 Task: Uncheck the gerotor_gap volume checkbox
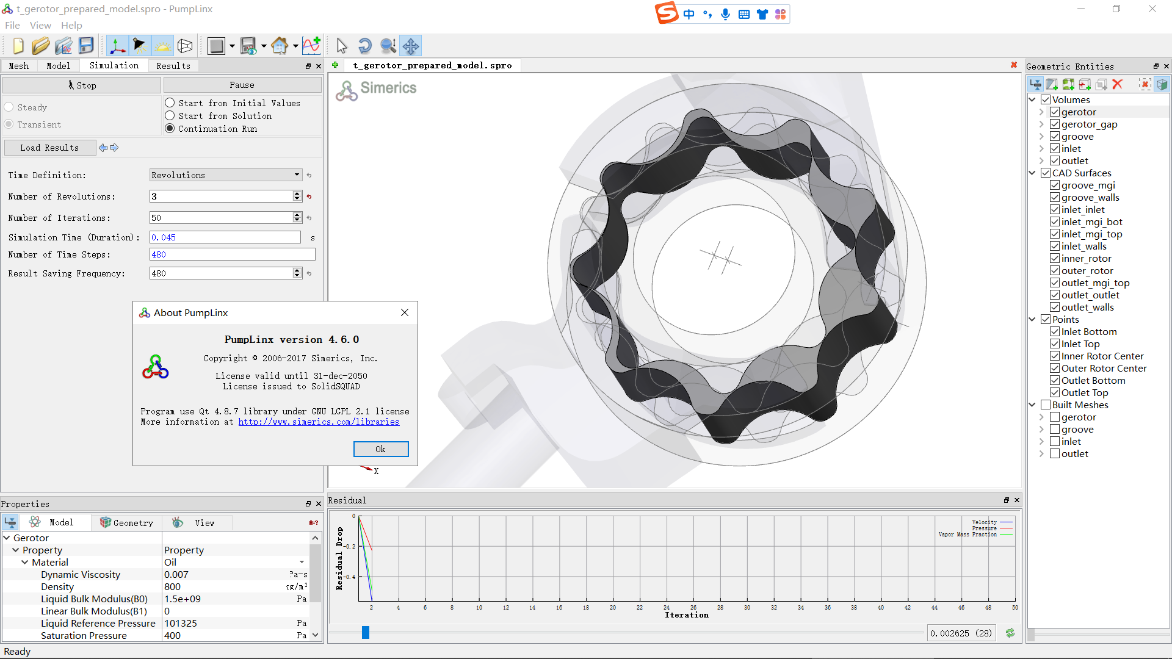1054,124
